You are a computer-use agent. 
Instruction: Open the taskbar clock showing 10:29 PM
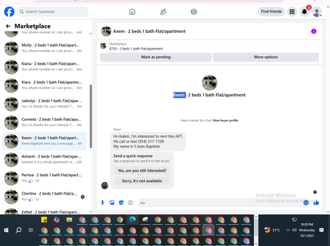pyautogui.click(x=307, y=230)
